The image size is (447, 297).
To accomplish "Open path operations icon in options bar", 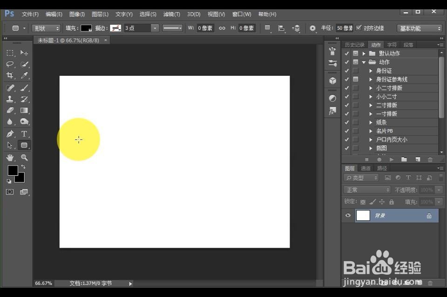I will pos(267,28).
